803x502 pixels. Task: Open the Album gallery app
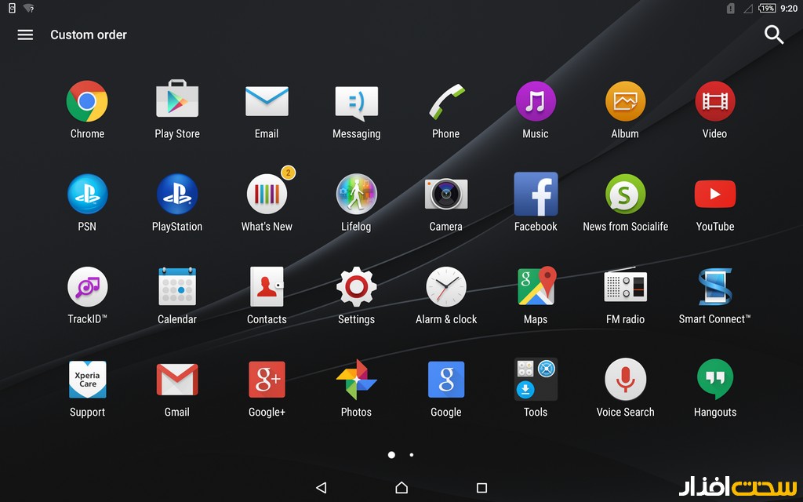625,101
